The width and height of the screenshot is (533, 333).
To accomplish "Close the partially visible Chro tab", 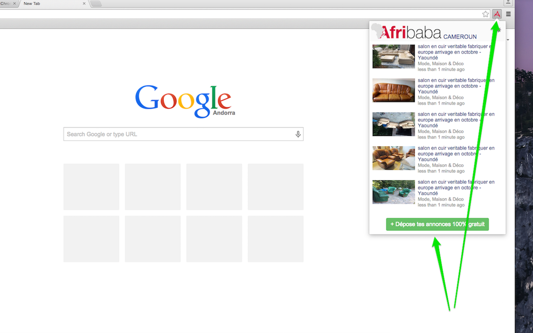I will 15,4.
